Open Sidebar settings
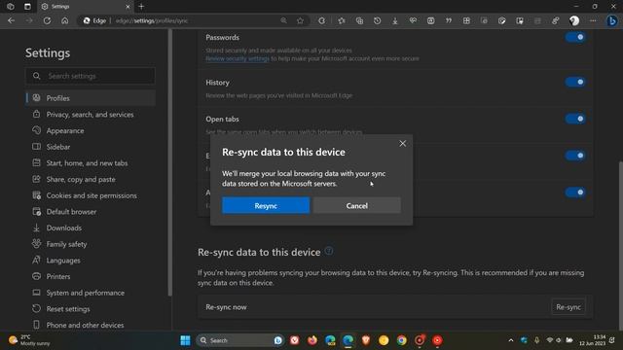This screenshot has height=350, width=623. click(x=91, y=147)
